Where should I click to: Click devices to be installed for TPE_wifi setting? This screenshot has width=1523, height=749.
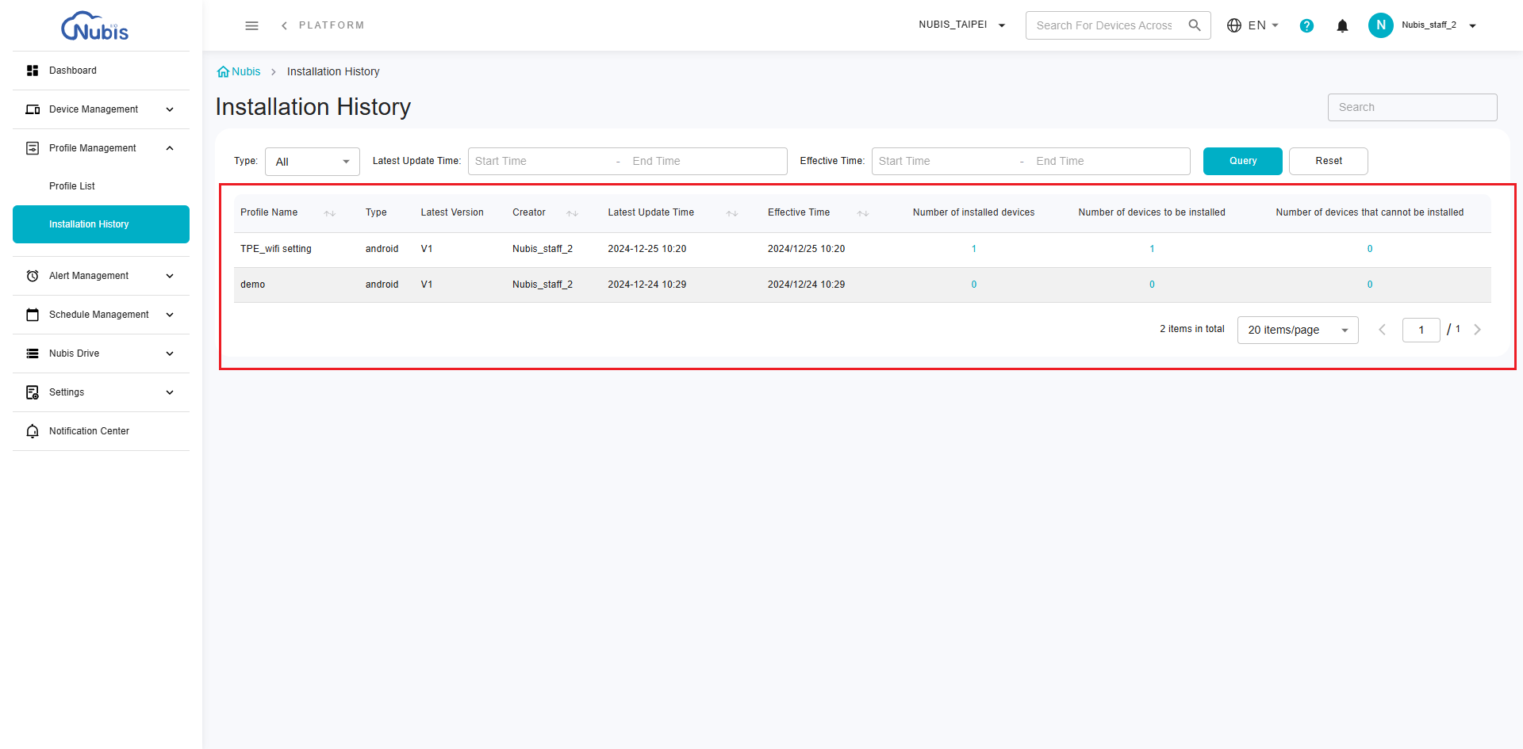coord(1152,249)
